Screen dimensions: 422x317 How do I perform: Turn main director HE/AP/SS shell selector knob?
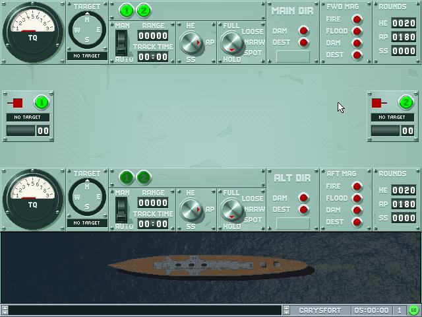click(191, 43)
